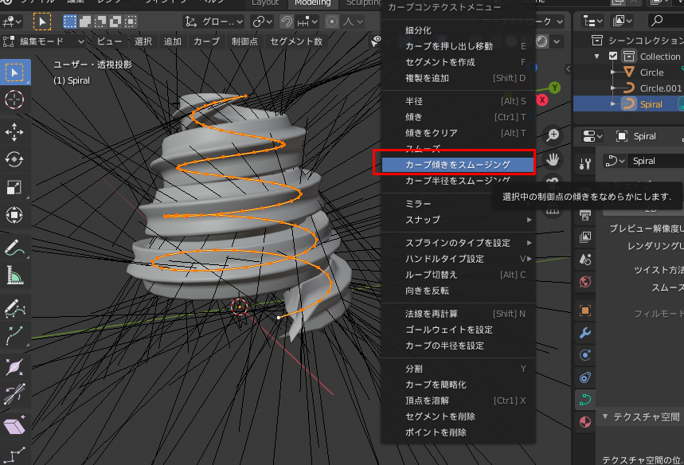Open the グロー transform orientation dropdown
This screenshot has height=465, width=684.
click(214, 21)
